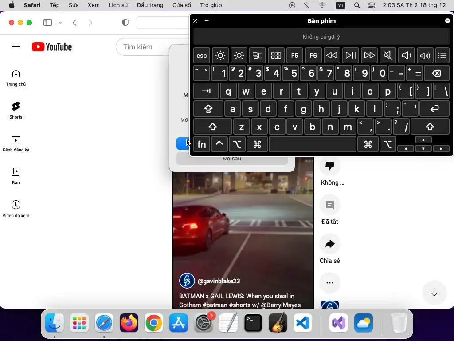Image resolution: width=454 pixels, height=341 pixels.
Task: Open the Tệp menu
Action: (55, 5)
